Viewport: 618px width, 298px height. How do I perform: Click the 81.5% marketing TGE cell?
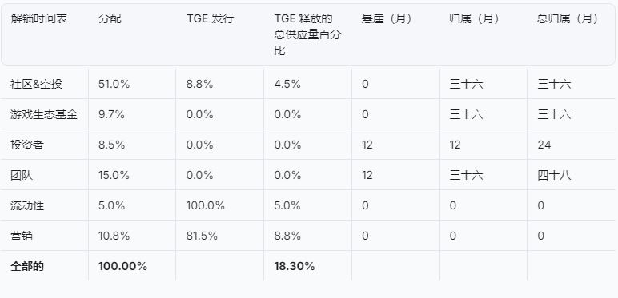tap(202, 236)
